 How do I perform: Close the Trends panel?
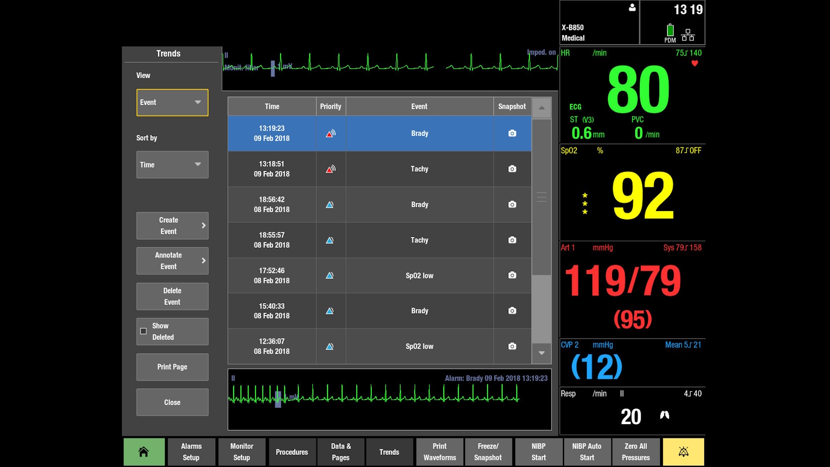coord(172,402)
